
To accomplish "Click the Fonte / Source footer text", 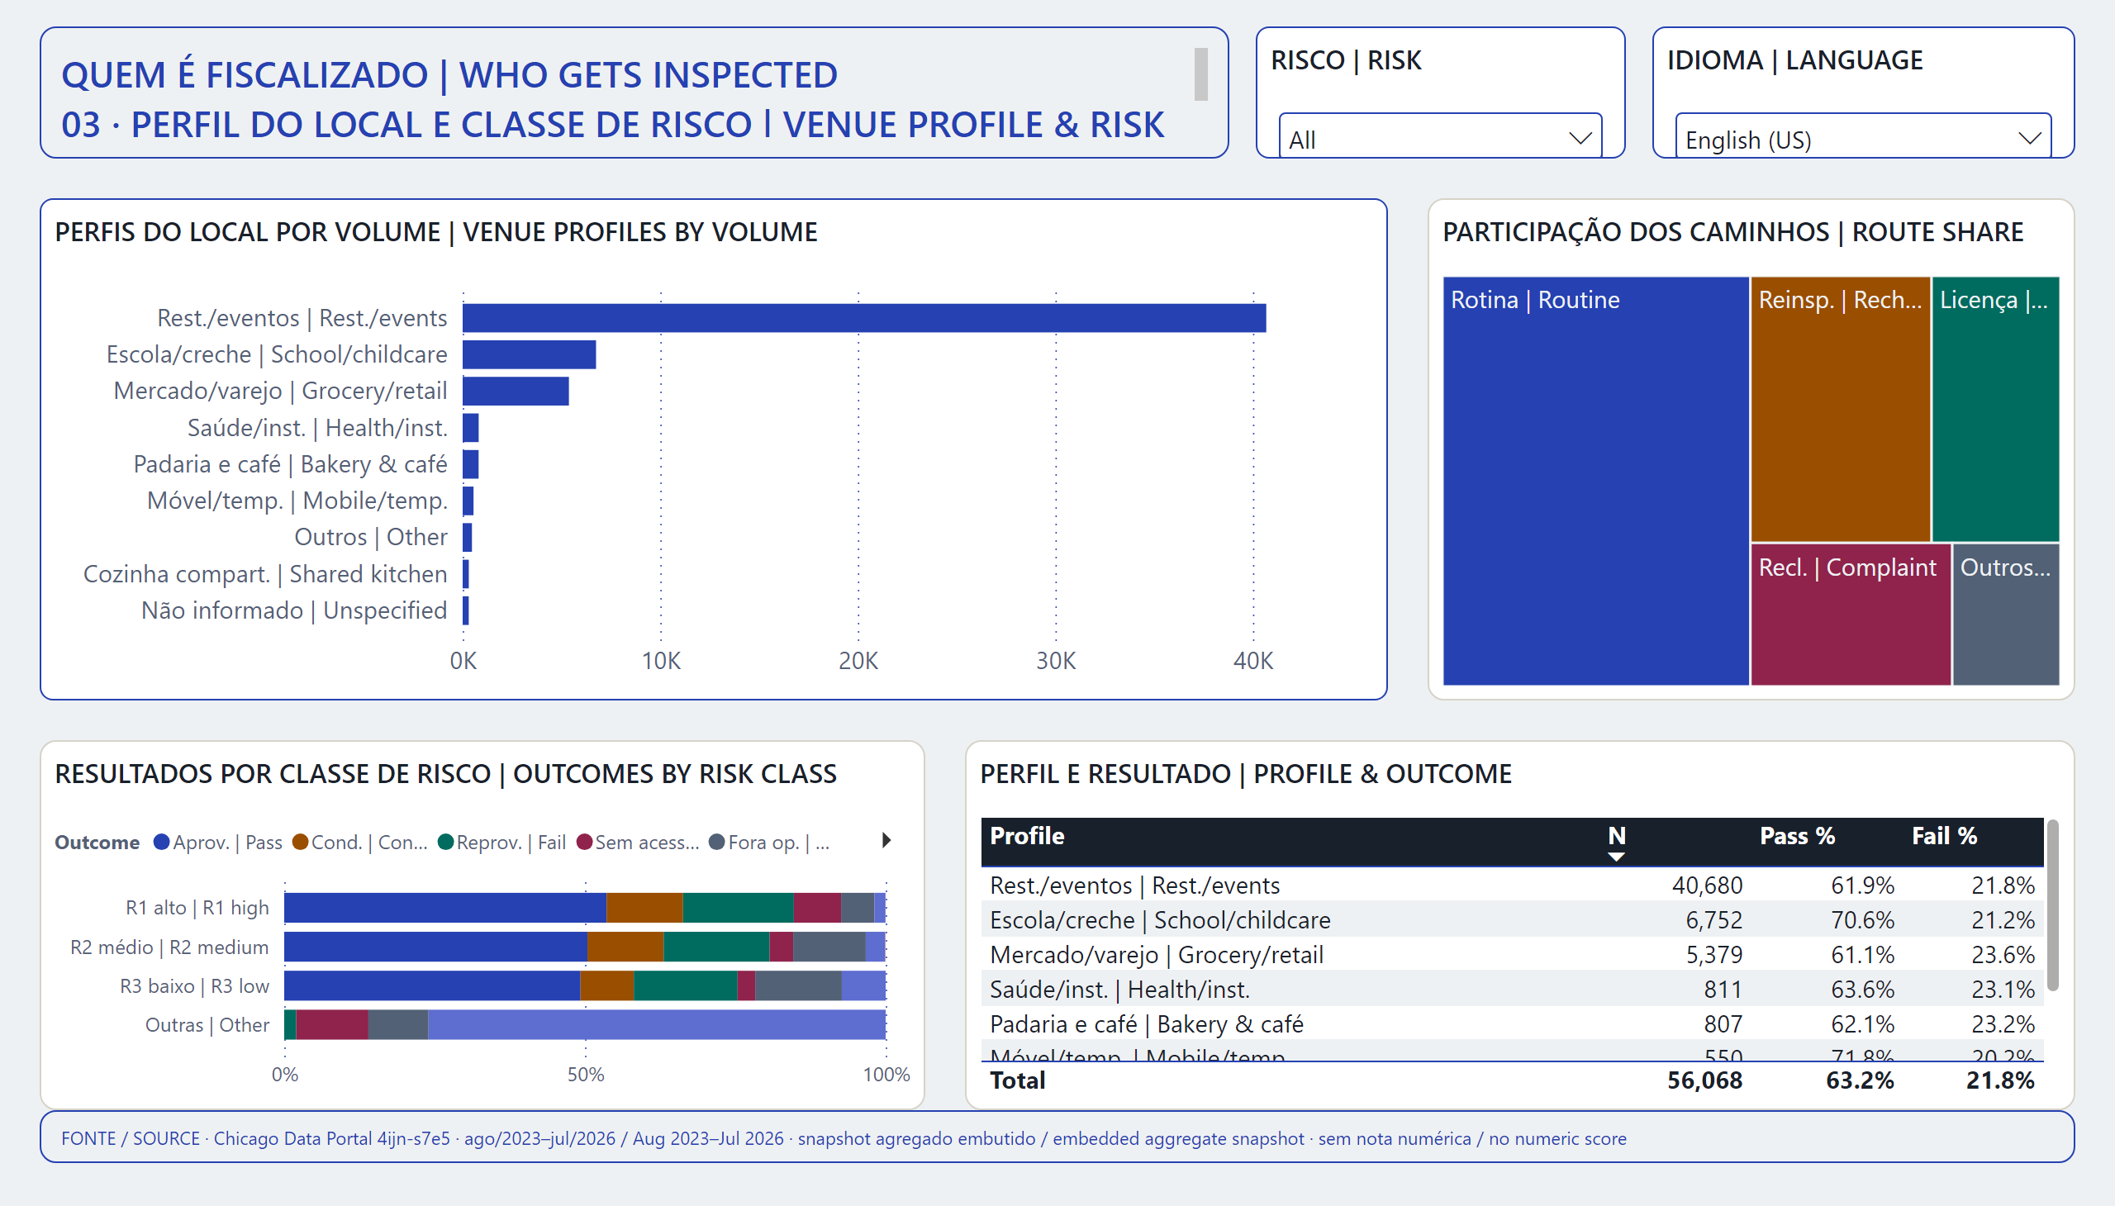I will point(844,1138).
